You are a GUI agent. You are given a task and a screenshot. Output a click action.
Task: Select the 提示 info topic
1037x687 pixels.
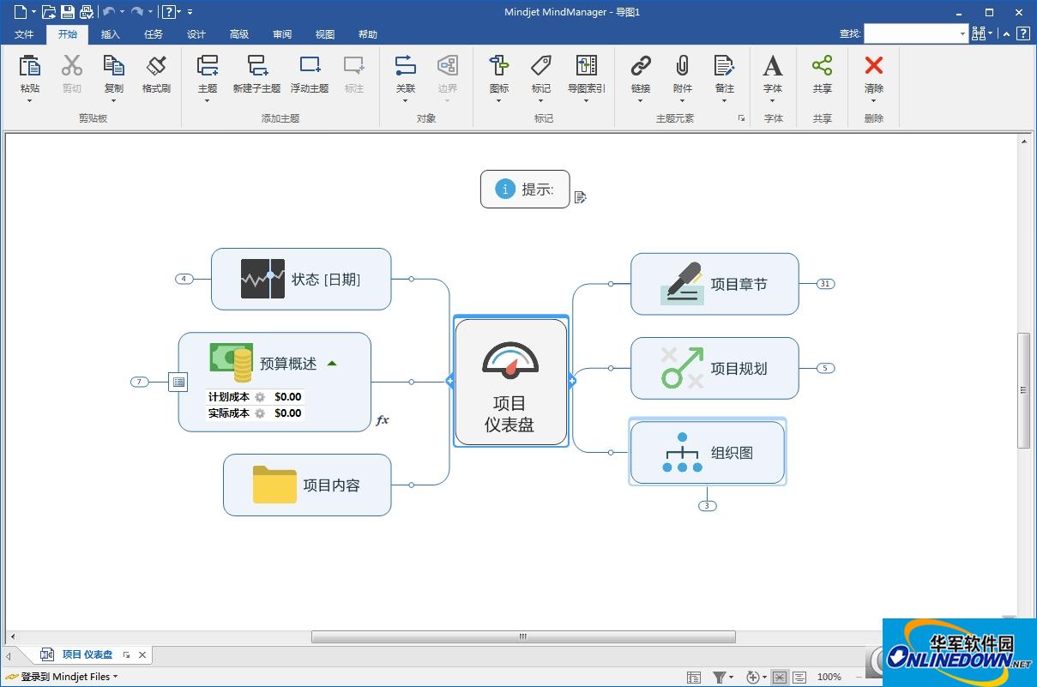[525, 189]
